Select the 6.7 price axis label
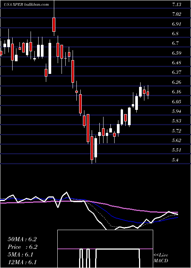Viewport: 191px width, 268px height. (x=175, y=43)
